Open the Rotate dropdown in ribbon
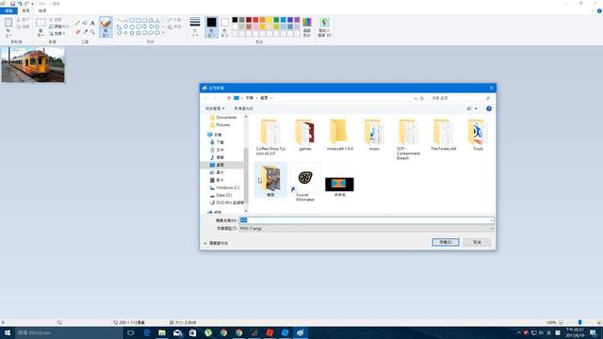Viewport: 603px width, 339px height. click(x=57, y=34)
